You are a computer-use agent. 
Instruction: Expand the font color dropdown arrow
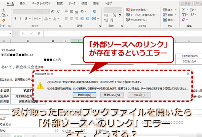58,19
